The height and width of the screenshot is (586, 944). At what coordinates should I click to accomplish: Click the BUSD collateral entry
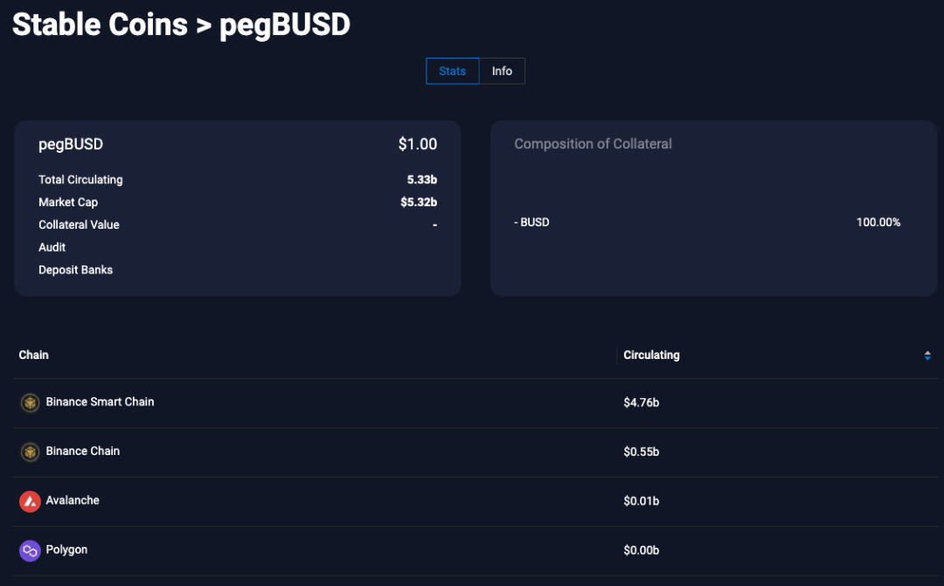[532, 223]
